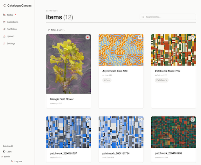Open the patchwork_2604161703 thumbnail
Image resolution: width=201 pixels, height=165 pixels.
[174, 132]
